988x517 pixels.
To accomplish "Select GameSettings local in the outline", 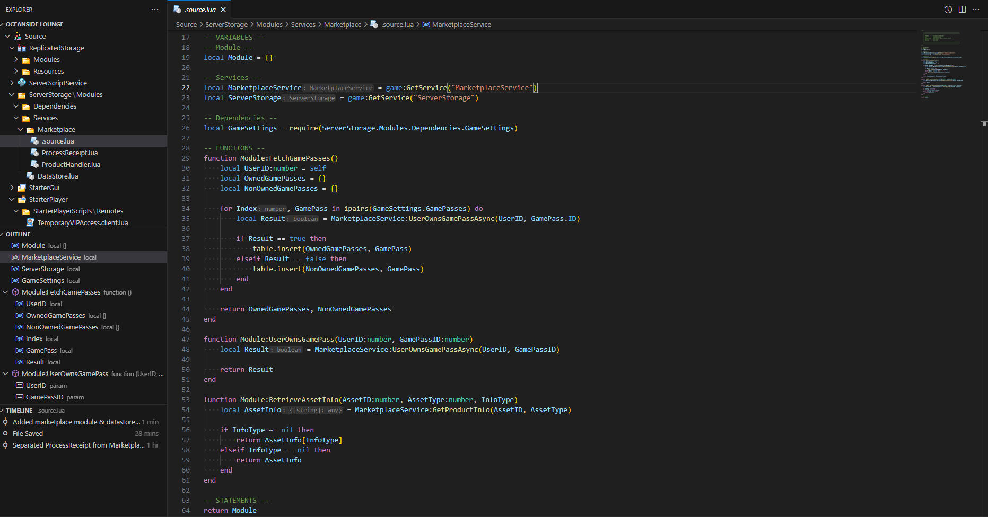I will (x=83, y=280).
